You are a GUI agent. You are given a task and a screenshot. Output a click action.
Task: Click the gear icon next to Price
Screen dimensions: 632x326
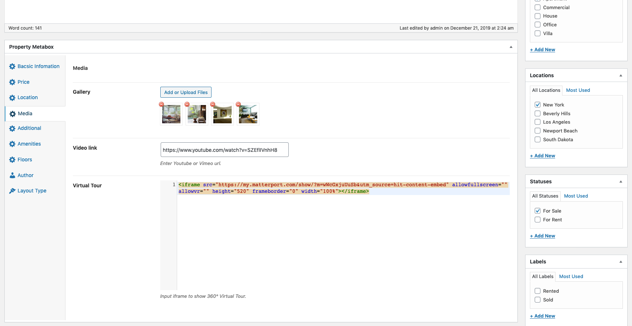[x=12, y=82]
